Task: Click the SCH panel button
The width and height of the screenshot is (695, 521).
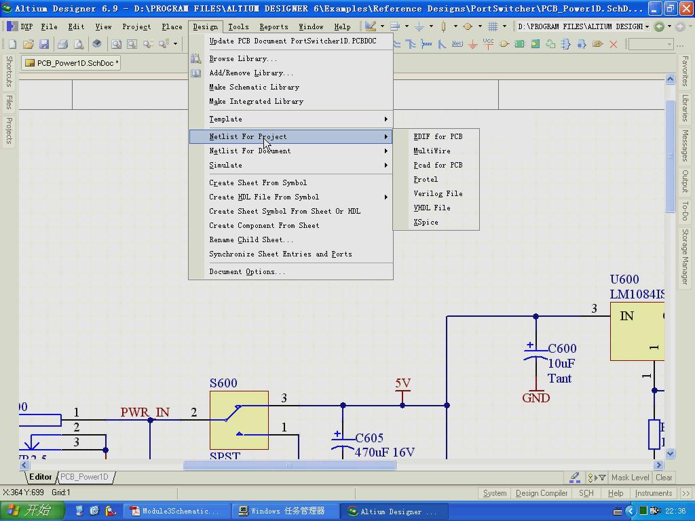Action: pos(586,493)
